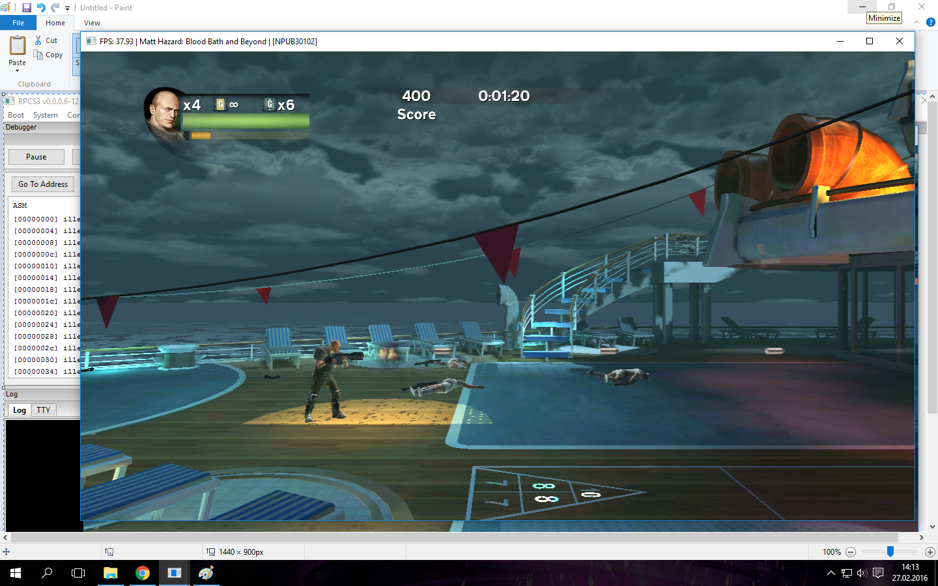Maximize the Matt Hazard game window
The height and width of the screenshot is (586, 938).
[870, 41]
